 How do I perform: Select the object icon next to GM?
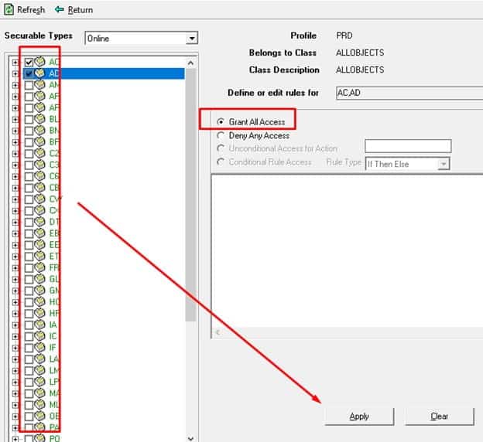coord(39,290)
